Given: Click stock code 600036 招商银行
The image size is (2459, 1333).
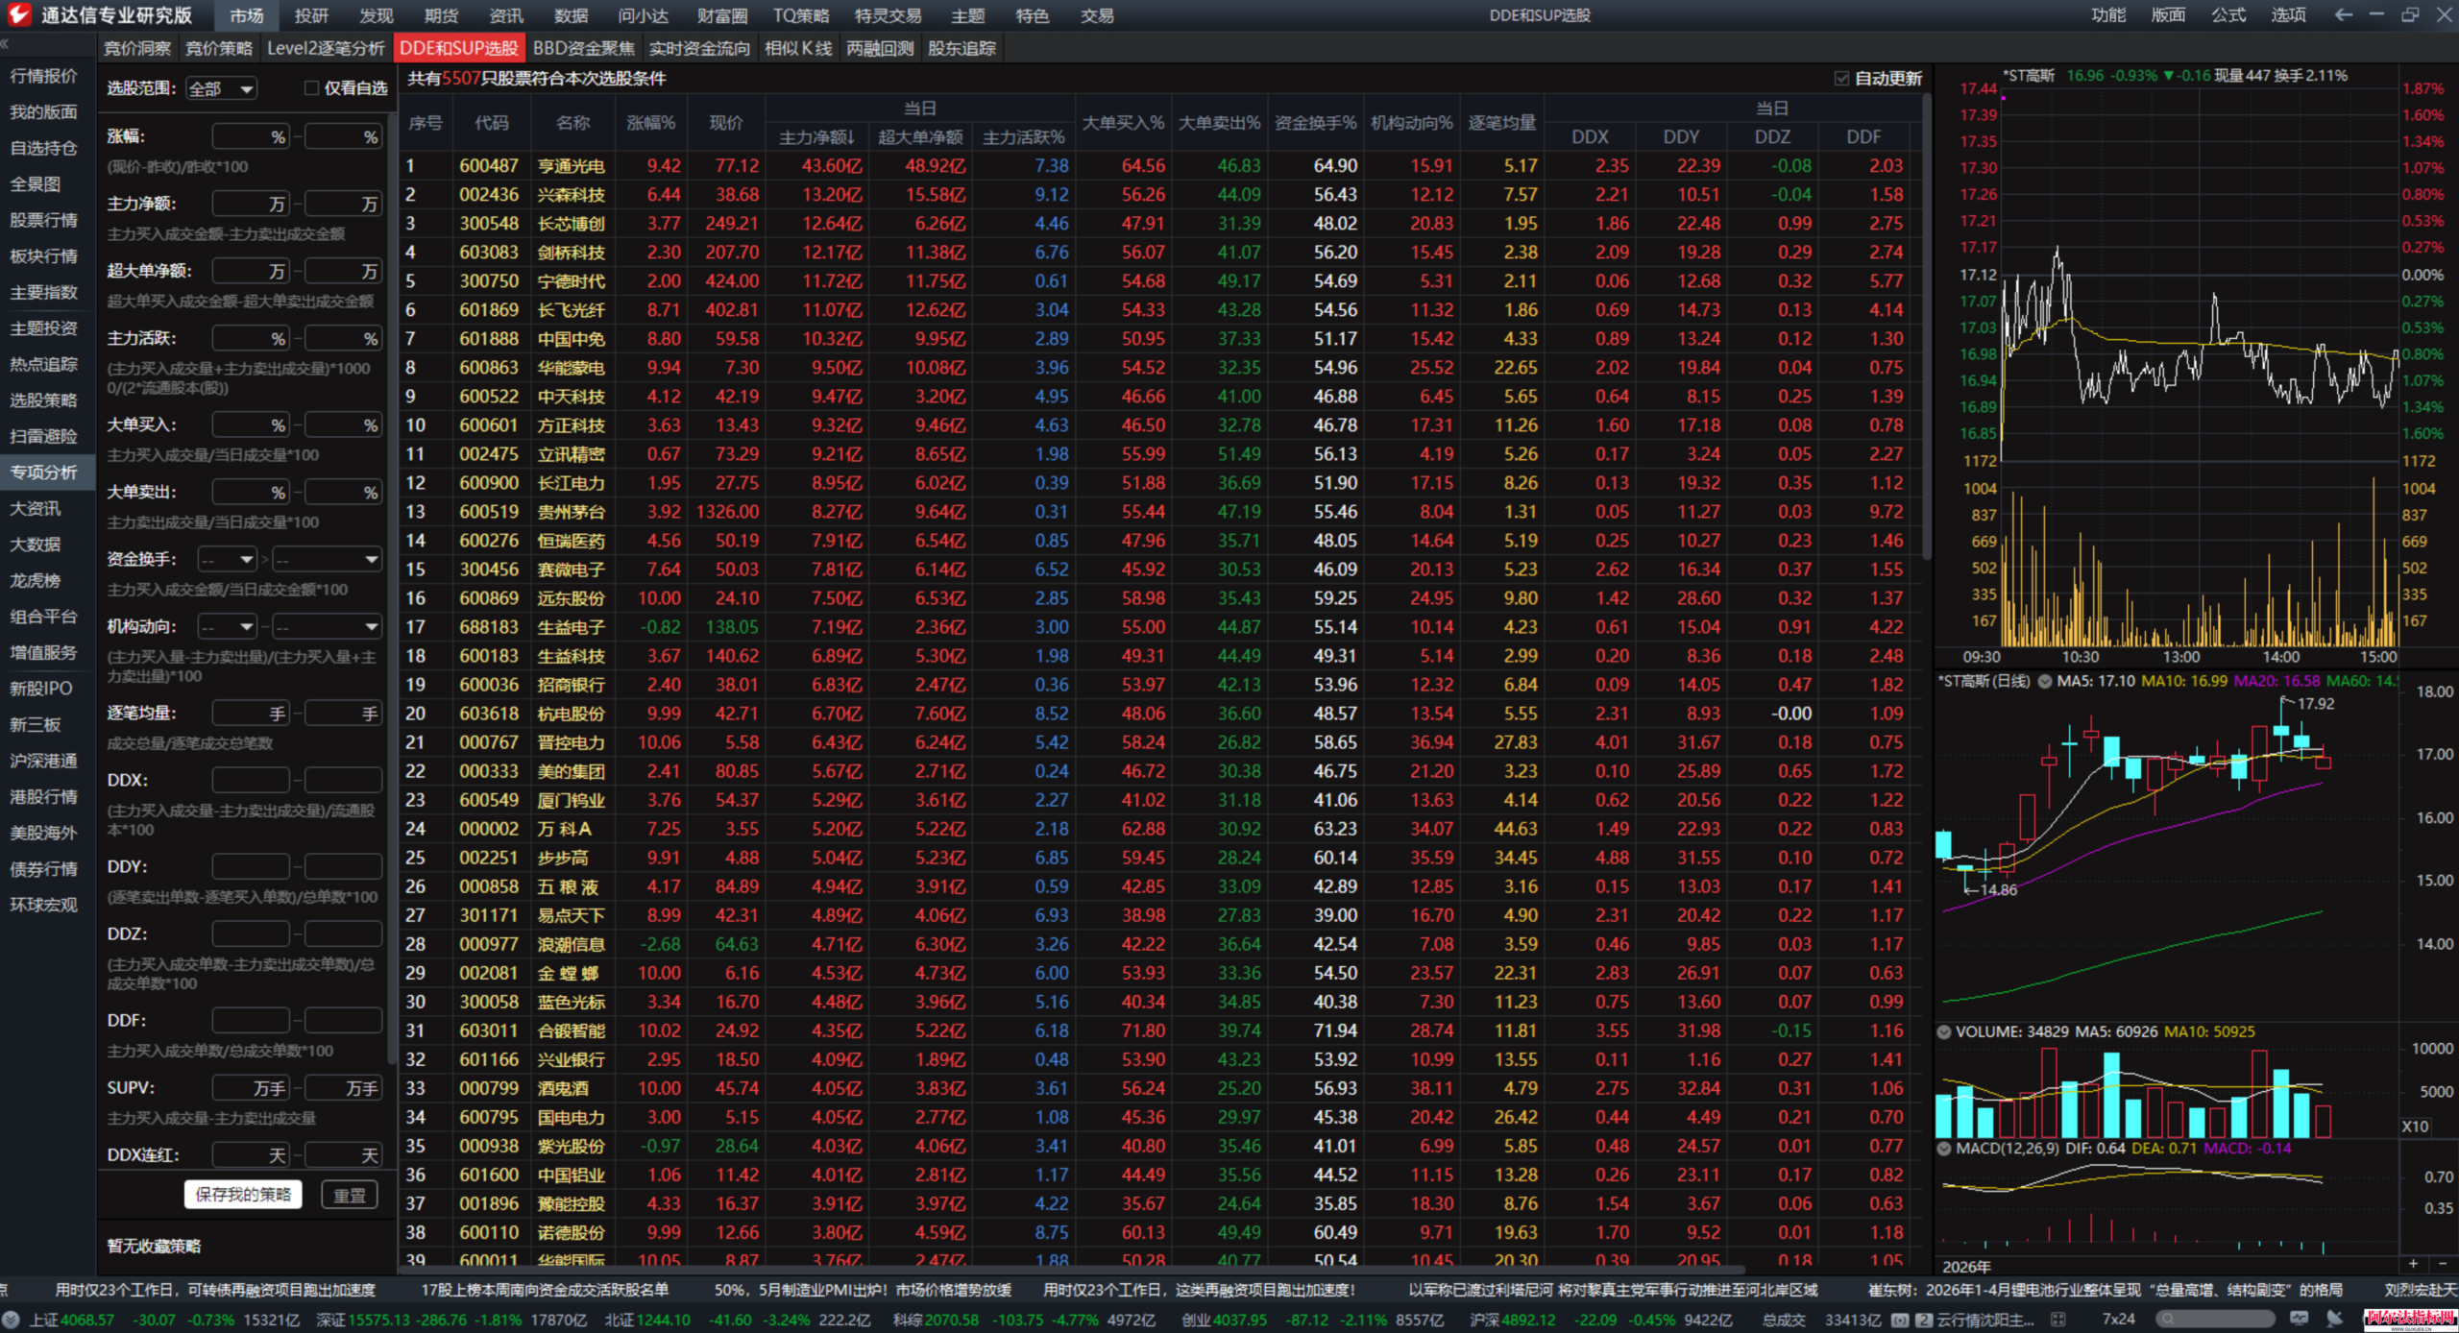Looking at the screenshot, I should 488,684.
